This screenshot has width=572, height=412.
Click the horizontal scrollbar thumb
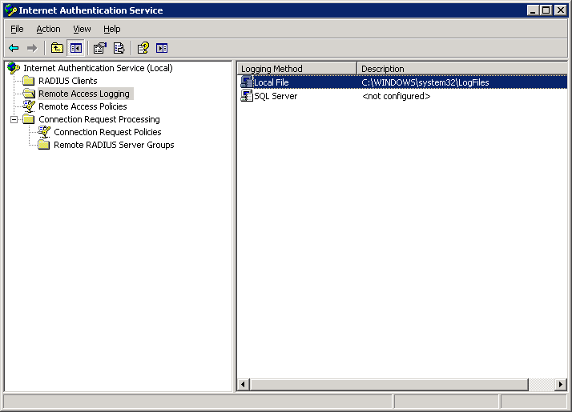click(389, 384)
